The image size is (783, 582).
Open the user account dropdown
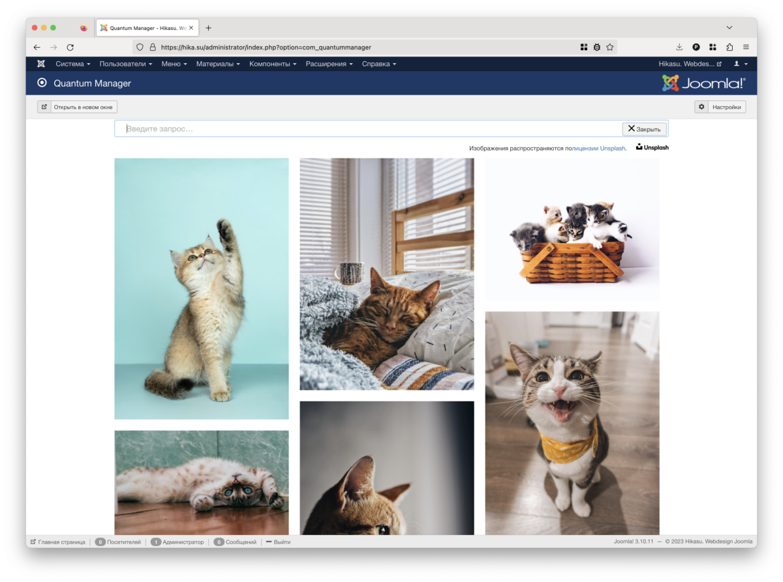point(741,64)
